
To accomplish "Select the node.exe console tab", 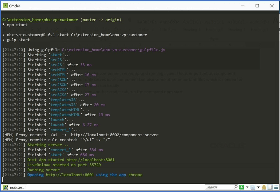I will point(14,188).
